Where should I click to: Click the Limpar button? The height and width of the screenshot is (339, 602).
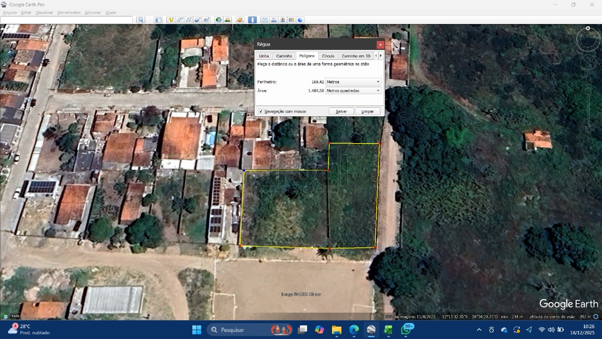pos(367,112)
